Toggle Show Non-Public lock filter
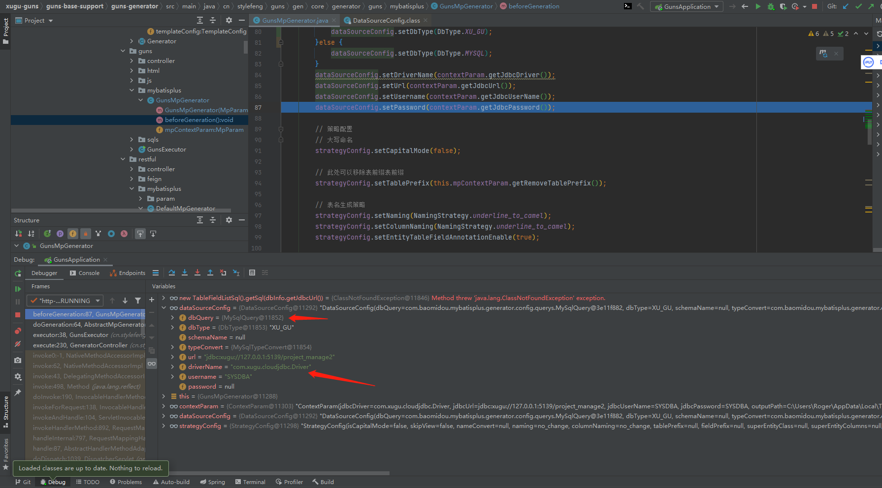 coord(86,234)
